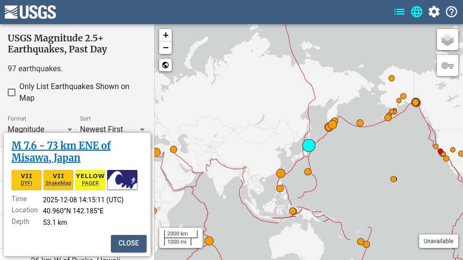Open the DYFI VII intensity badge
Image resolution: width=463 pixels, height=260 pixels.
tap(27, 180)
